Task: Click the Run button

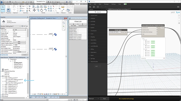Action: click(x=104, y=99)
